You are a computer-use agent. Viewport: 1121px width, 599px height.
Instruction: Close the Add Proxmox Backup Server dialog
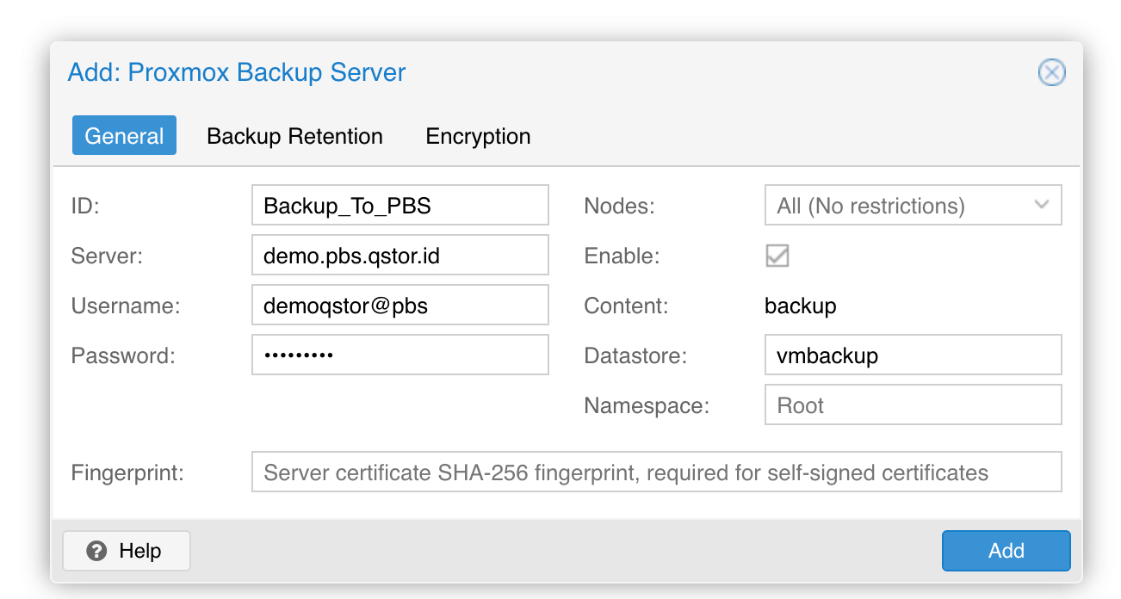[1051, 73]
